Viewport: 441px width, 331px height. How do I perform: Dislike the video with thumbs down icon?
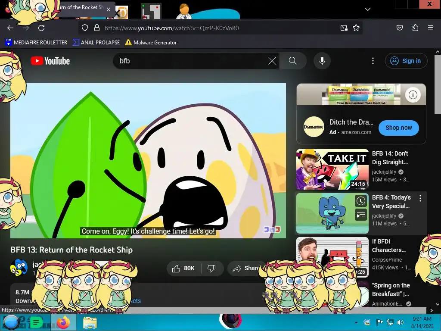pyautogui.click(x=211, y=268)
